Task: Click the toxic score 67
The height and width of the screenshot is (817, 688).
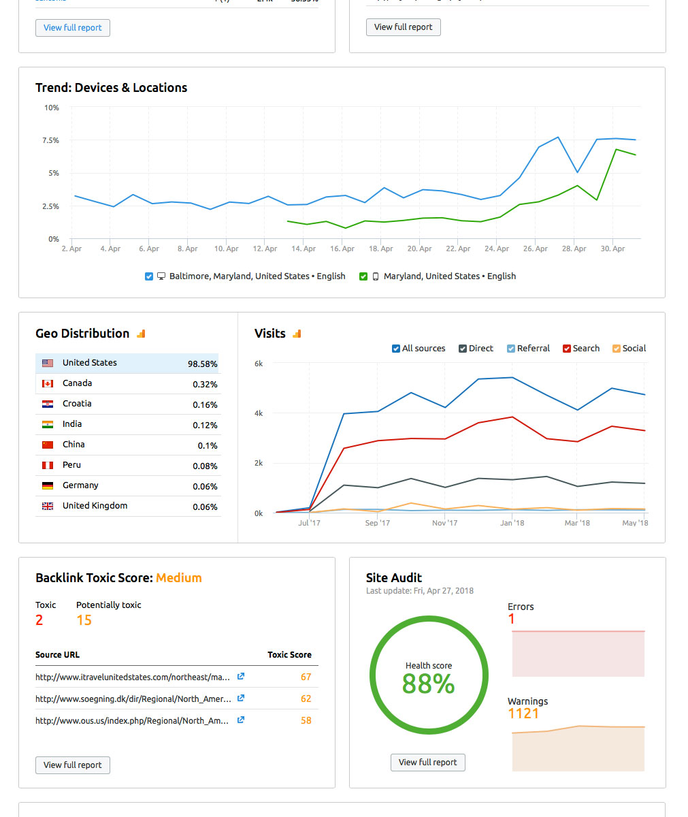Action: coord(306,677)
